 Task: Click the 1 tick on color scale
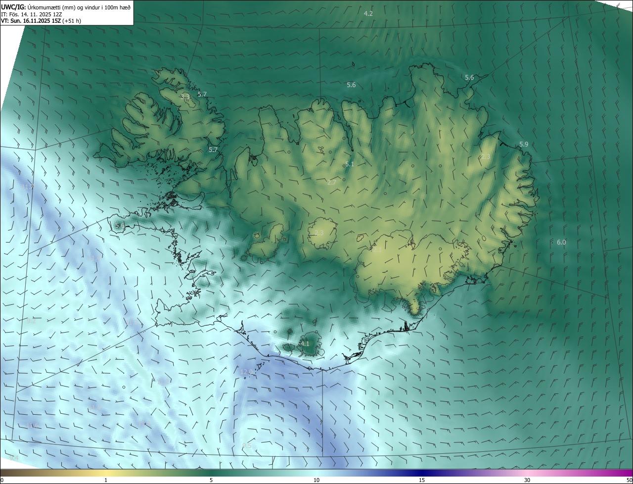point(106,480)
